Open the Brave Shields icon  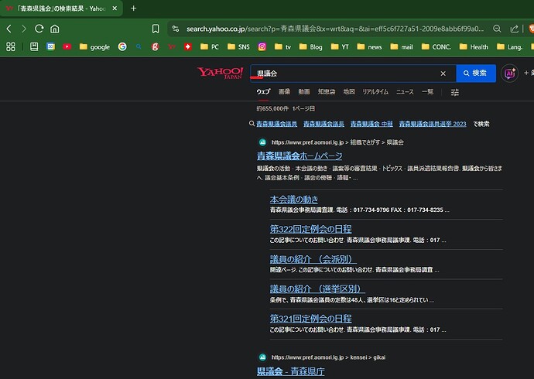(x=531, y=29)
